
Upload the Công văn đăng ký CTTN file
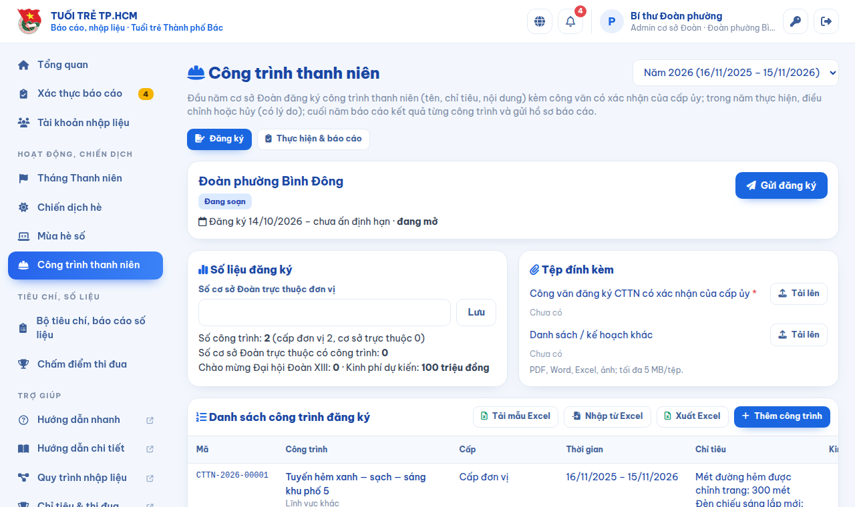pos(799,294)
